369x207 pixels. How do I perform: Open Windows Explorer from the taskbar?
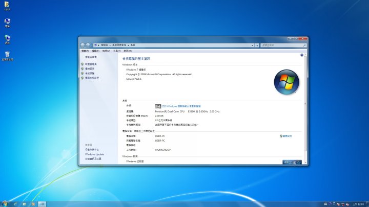[x=24, y=204]
